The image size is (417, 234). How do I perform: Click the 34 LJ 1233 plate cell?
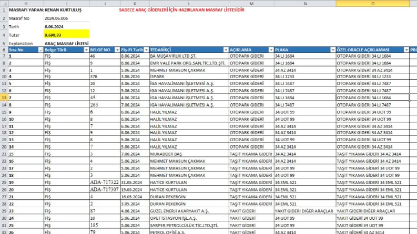click(305, 77)
